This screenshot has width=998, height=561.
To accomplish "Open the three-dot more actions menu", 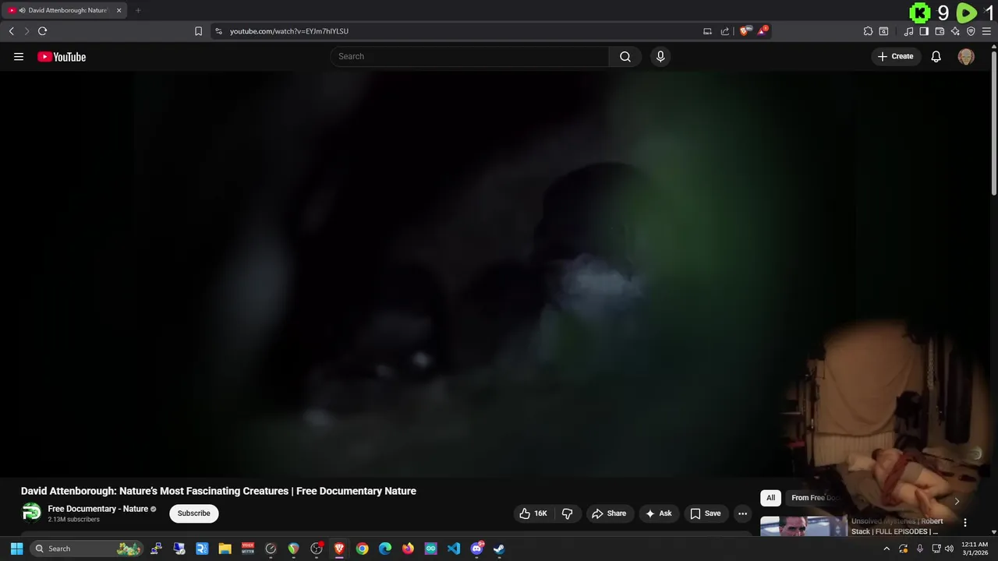I will [x=742, y=513].
